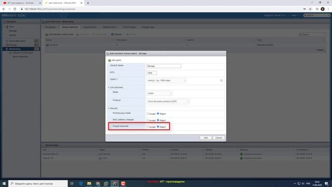Open the root user menu in ESXi header
The width and height of the screenshot is (332, 187).
click(x=275, y=16)
